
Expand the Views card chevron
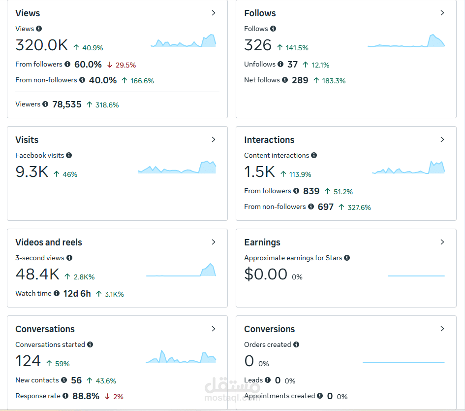coord(213,13)
